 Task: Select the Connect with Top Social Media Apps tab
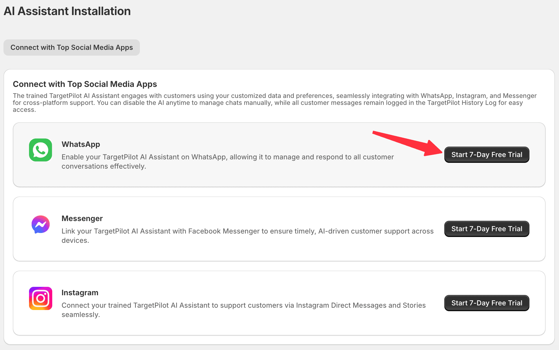click(x=72, y=48)
